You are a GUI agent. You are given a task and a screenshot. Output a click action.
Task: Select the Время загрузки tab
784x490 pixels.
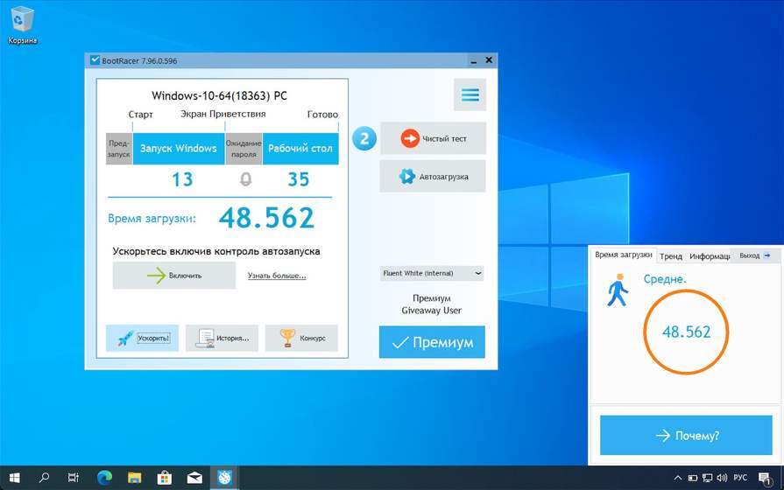click(623, 255)
